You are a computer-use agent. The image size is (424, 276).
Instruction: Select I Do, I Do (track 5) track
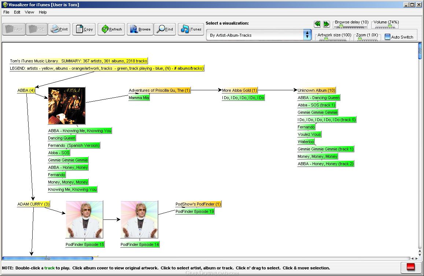[327, 119]
